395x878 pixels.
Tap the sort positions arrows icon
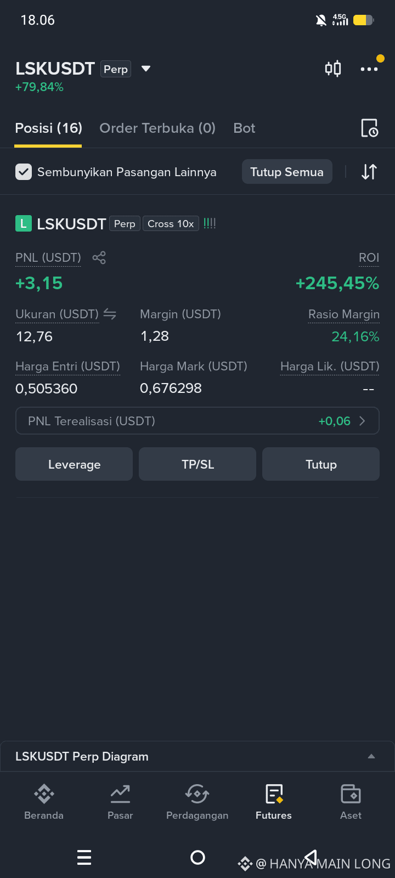click(x=369, y=172)
